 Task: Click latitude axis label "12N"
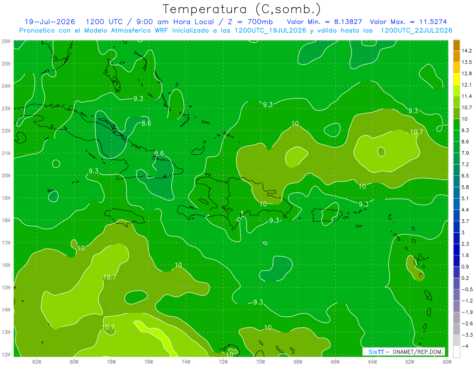pos(6,354)
